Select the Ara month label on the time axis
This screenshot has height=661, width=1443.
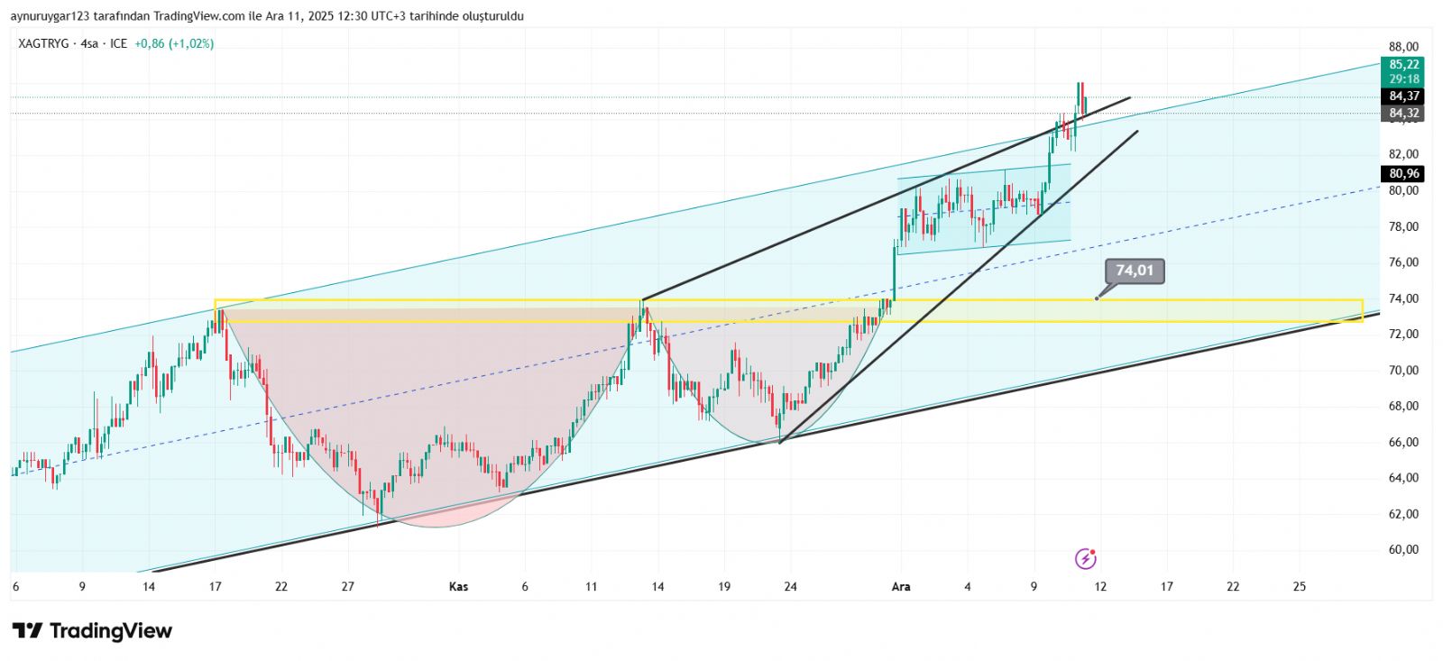pyautogui.click(x=900, y=587)
